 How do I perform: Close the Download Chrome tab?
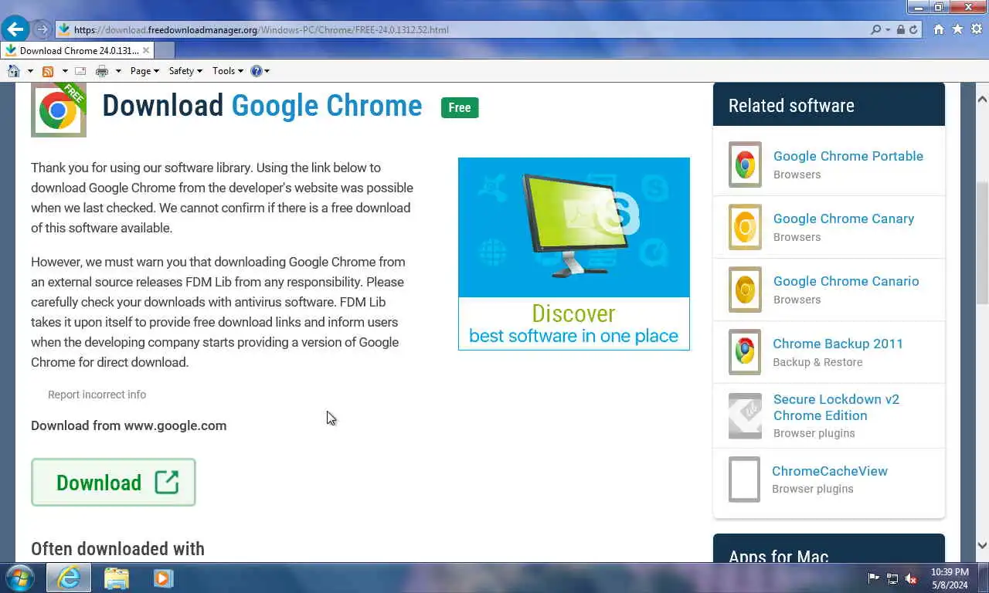point(146,50)
